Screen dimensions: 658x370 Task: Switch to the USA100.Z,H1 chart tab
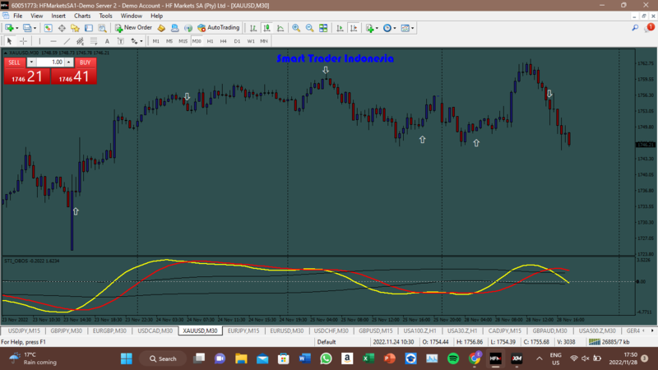point(419,331)
